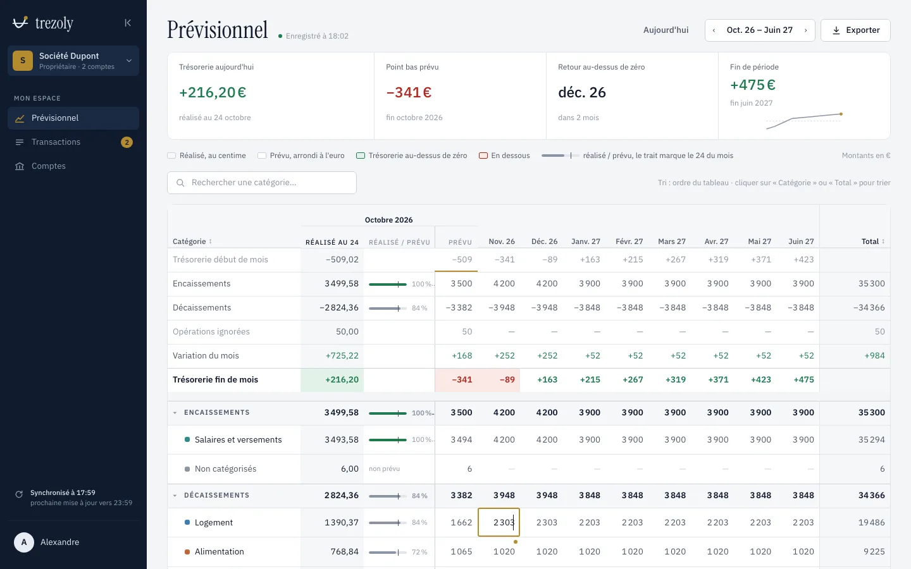The image size is (911, 569).
Task: Click the 'déc. 26' value in Retour au-dessus de zéro
Action: (582, 93)
